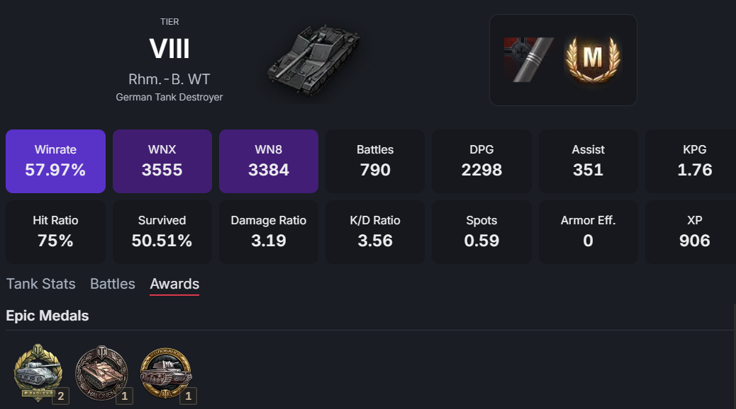Click the K/D Ratio 3.56 card
Image resolution: width=736 pixels, height=409 pixels.
click(x=375, y=232)
